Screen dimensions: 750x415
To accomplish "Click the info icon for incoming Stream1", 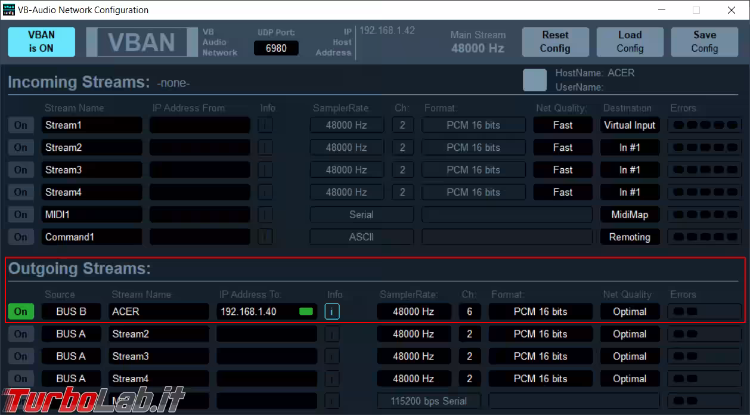I will tap(265, 125).
